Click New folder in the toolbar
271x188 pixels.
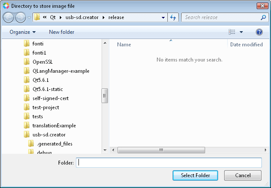[62, 32]
